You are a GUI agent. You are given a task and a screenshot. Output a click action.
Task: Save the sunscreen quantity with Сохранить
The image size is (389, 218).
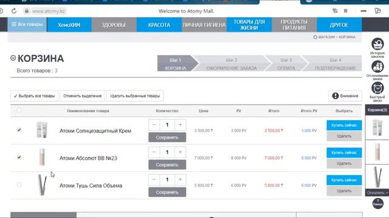pyautogui.click(x=167, y=137)
